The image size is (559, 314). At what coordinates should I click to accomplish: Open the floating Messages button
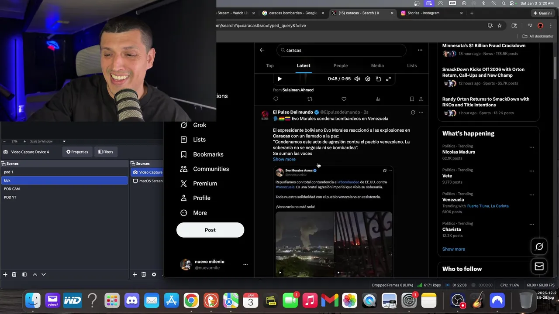[x=539, y=266]
